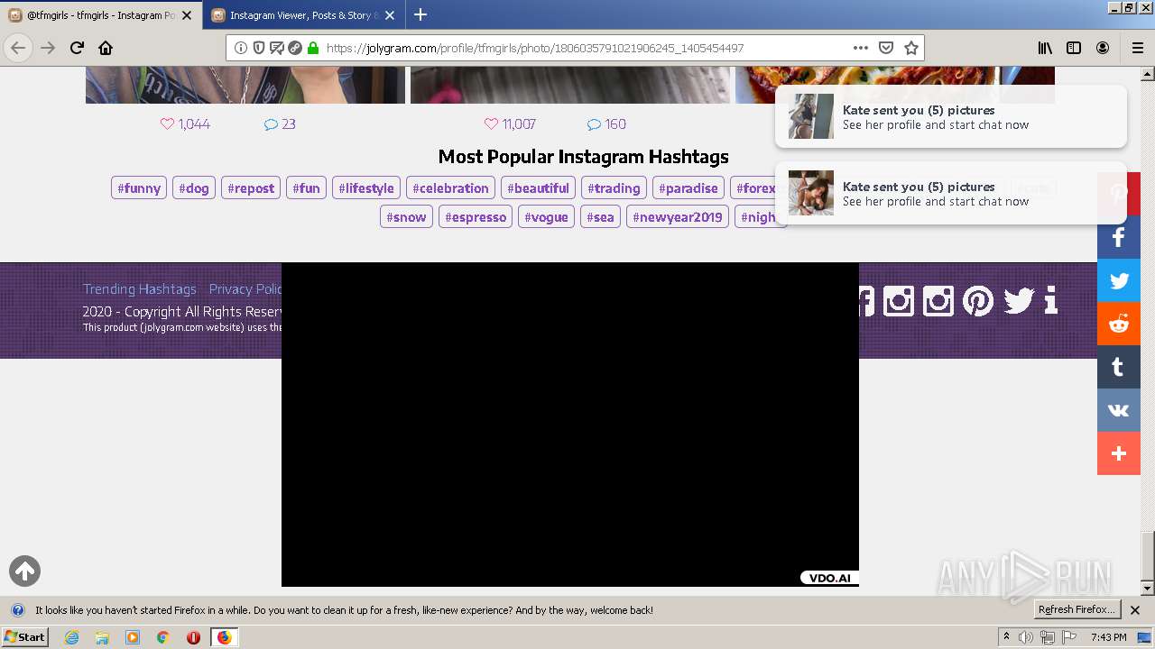Open the Firefox hamburger menu
1155x649 pixels.
[x=1137, y=48]
